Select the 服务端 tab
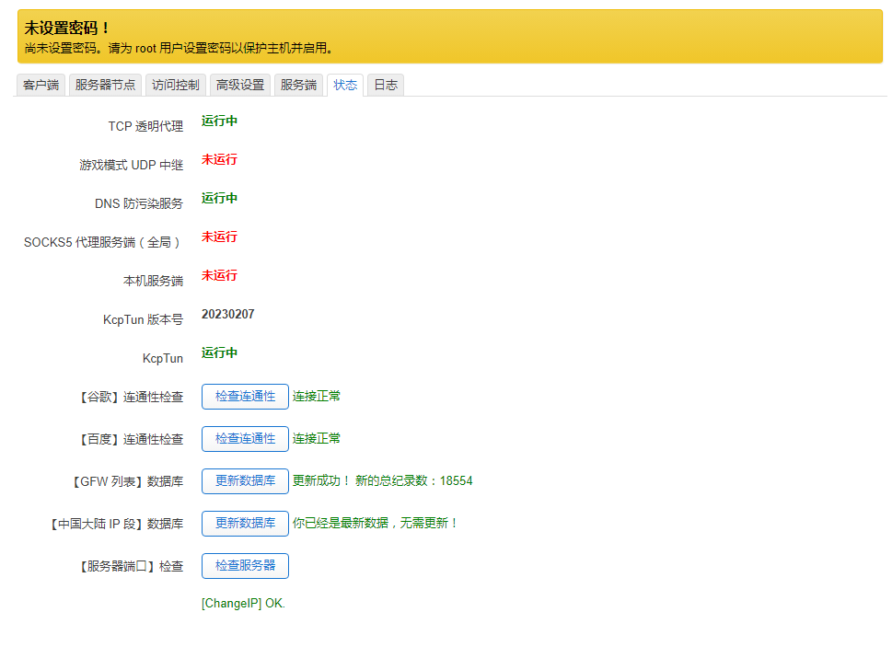This screenshot has width=892, height=647. pos(298,86)
